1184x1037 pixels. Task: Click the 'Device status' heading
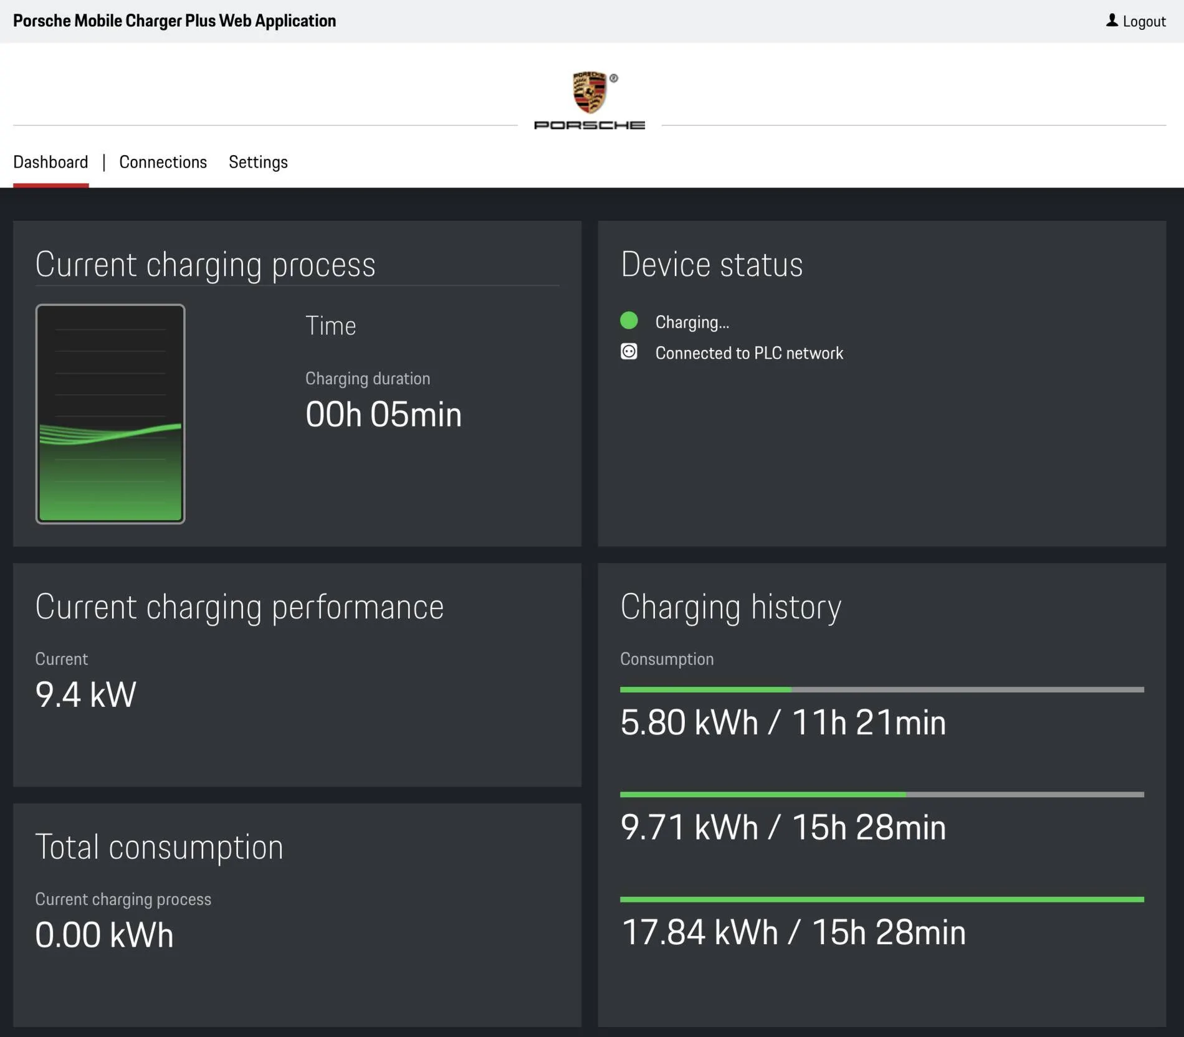pyautogui.click(x=712, y=264)
